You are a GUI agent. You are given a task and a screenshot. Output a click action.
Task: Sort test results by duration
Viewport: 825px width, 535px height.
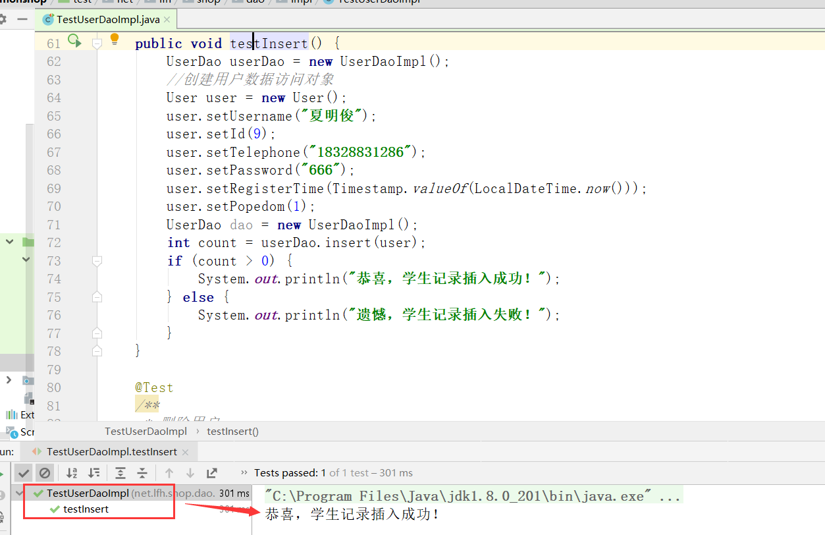click(x=94, y=472)
